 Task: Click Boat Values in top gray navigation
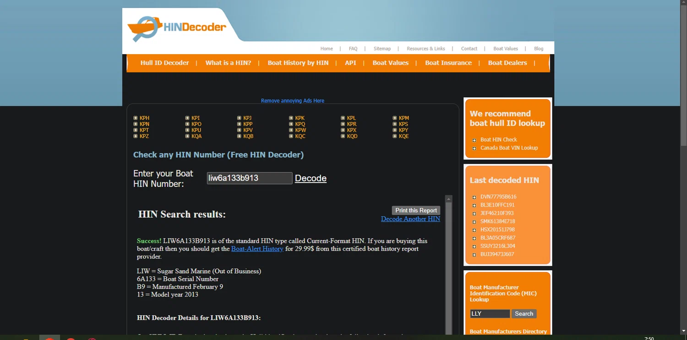point(506,49)
